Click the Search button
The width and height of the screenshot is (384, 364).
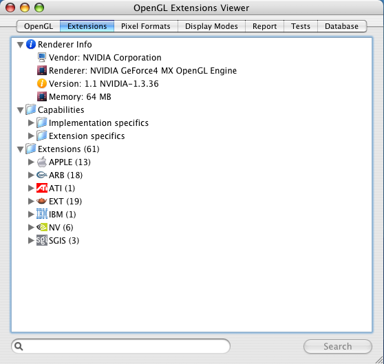click(x=338, y=346)
